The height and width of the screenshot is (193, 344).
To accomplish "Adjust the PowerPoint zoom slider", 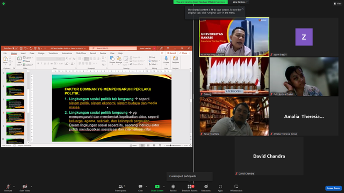I will pos(170,145).
